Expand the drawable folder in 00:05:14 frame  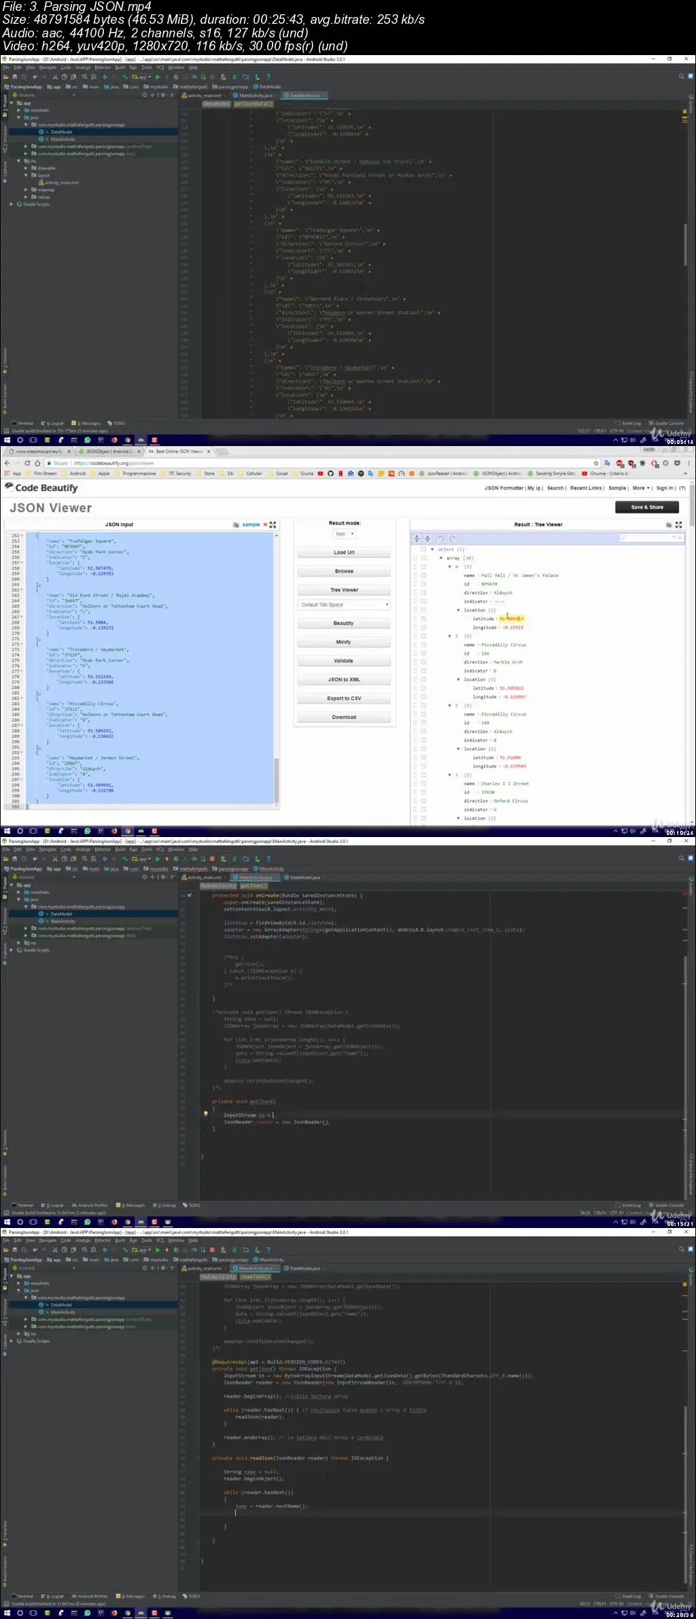[27, 168]
